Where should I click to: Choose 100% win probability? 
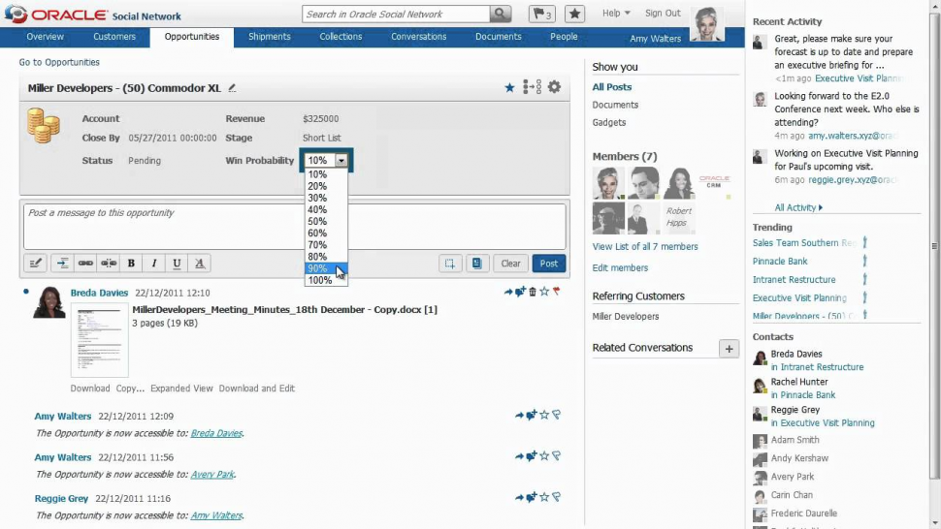click(326, 280)
